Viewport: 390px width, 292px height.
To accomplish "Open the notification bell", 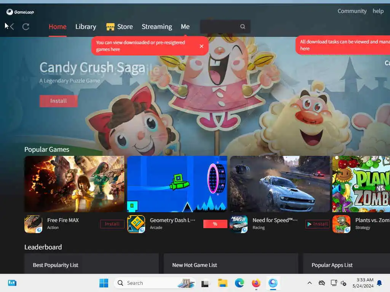I will point(379,283).
